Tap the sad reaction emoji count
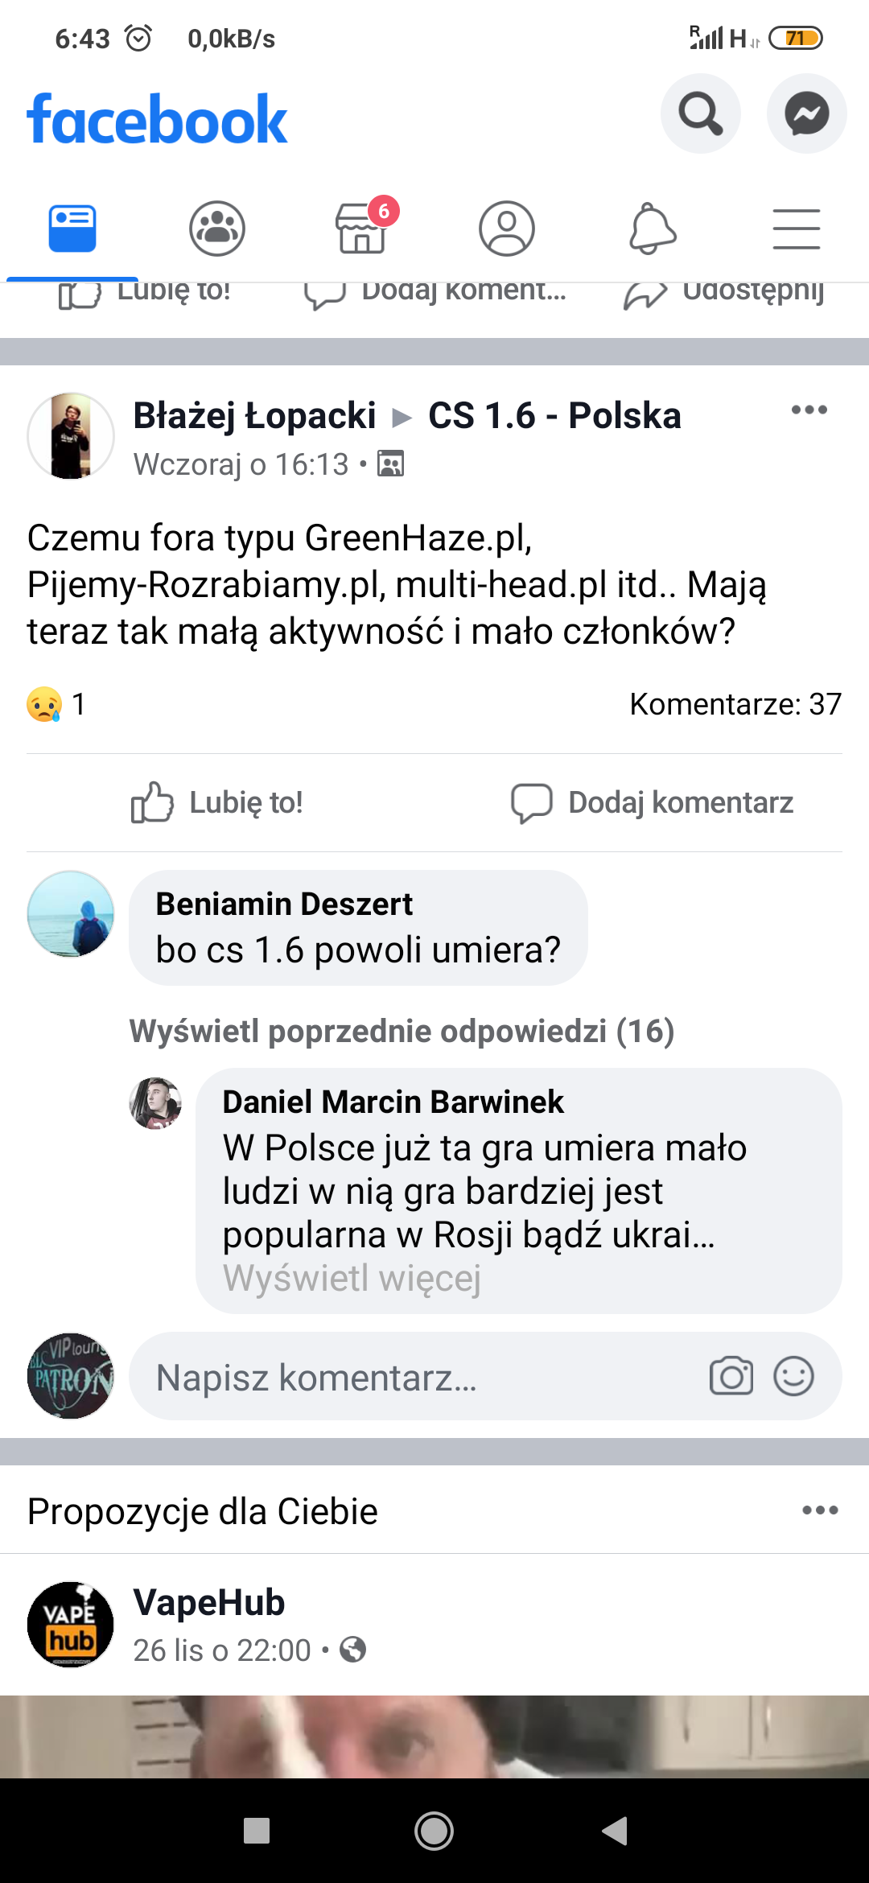The image size is (869, 1883). (x=56, y=704)
